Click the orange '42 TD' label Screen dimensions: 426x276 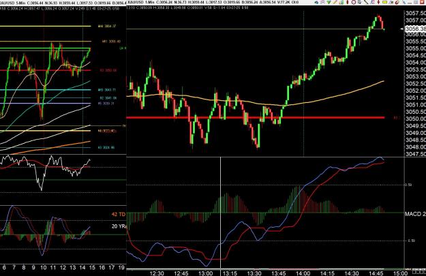tap(119, 214)
